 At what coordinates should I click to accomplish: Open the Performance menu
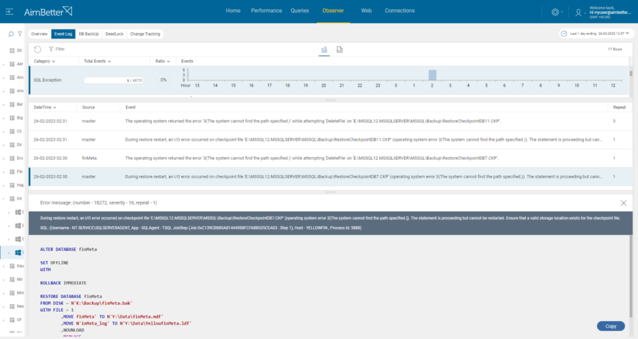point(266,11)
